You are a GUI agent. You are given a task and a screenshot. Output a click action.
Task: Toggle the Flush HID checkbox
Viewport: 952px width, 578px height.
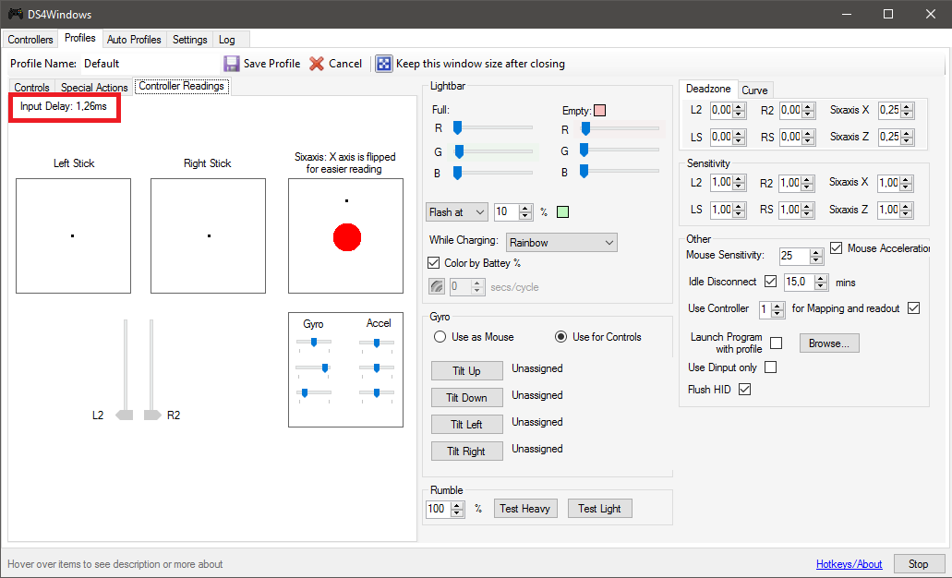pos(745,389)
